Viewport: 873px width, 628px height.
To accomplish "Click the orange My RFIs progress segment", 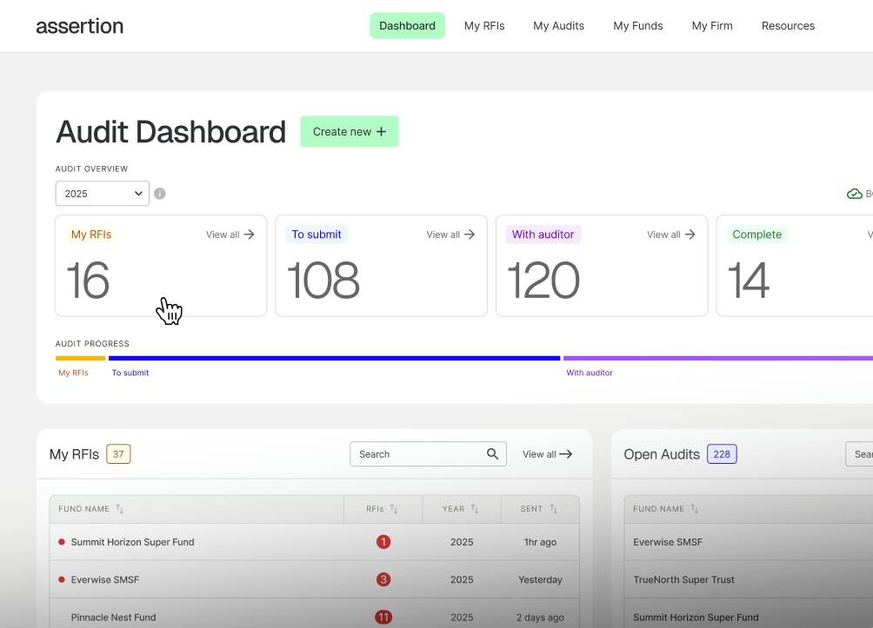I will [x=81, y=358].
